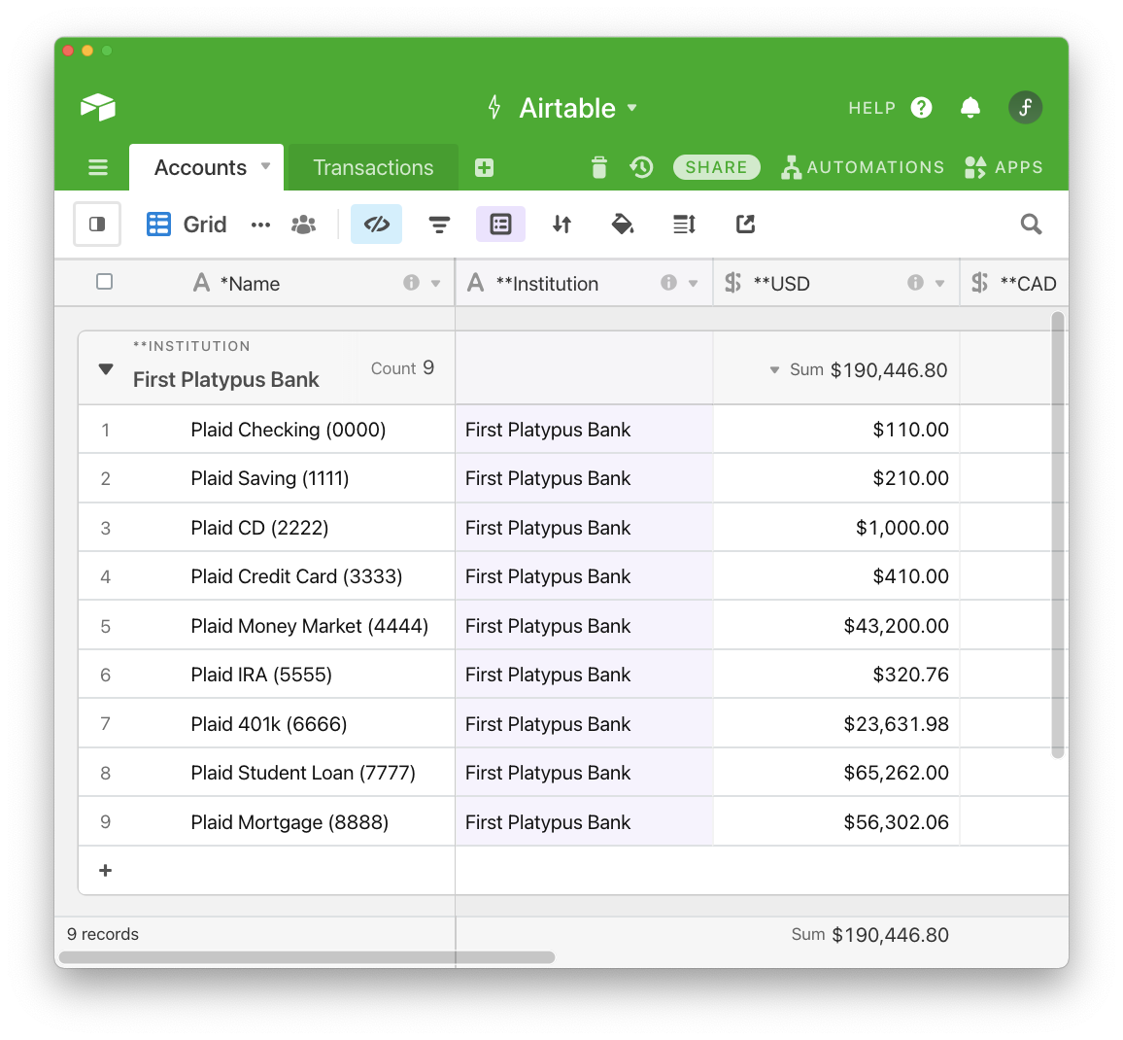Show *Name field info icon
This screenshot has height=1040, width=1123.
tap(411, 283)
